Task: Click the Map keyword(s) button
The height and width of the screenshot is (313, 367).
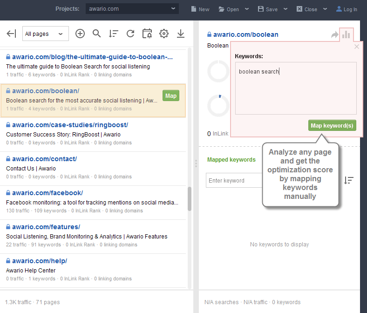Action: click(332, 125)
